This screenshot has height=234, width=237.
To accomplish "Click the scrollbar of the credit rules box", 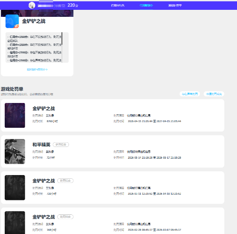I will (x=62, y=38).
